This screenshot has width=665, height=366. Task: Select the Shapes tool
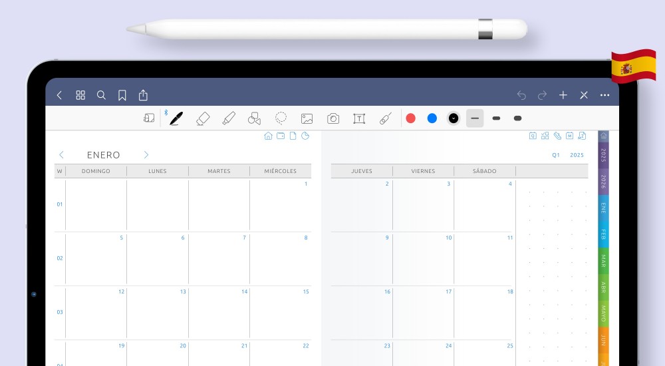(x=255, y=118)
